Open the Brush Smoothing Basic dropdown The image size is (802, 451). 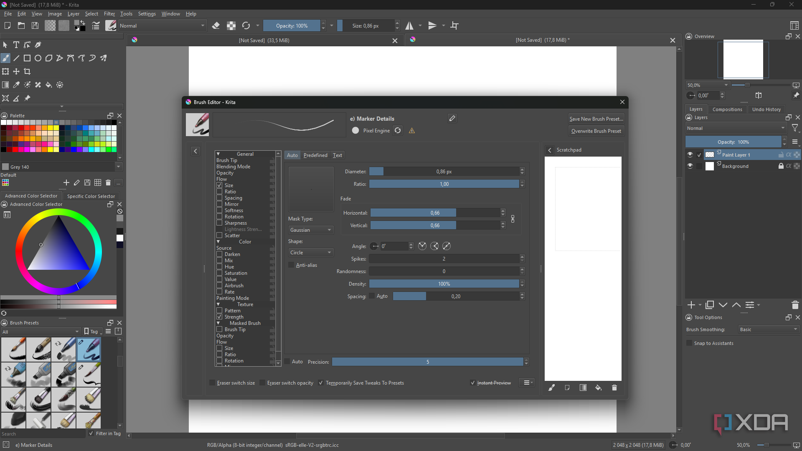point(769,329)
